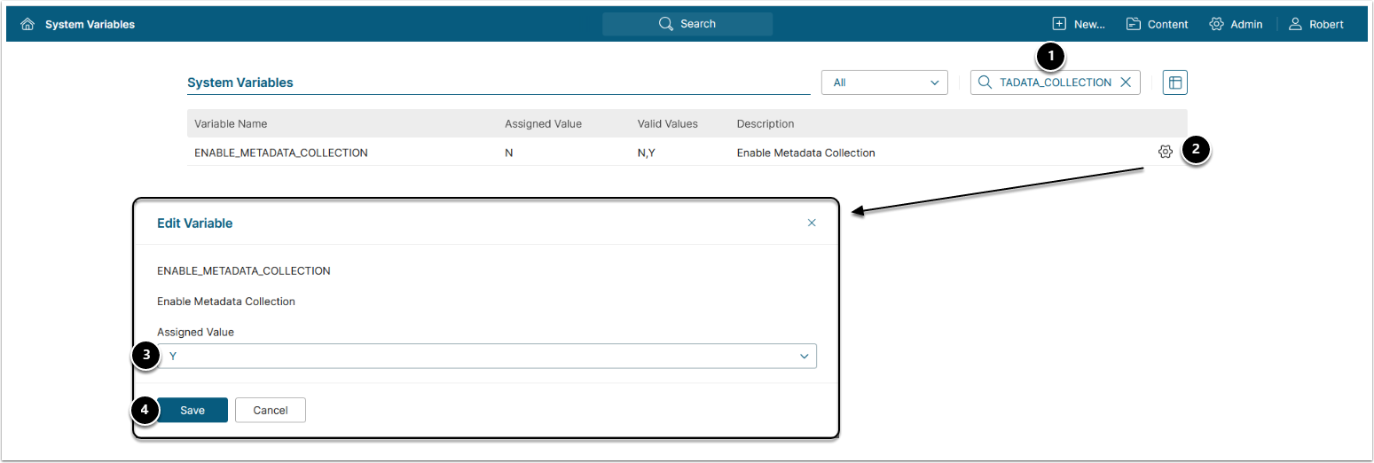Click the variable filter search field
The height and width of the screenshot is (463, 1374).
pos(1055,82)
